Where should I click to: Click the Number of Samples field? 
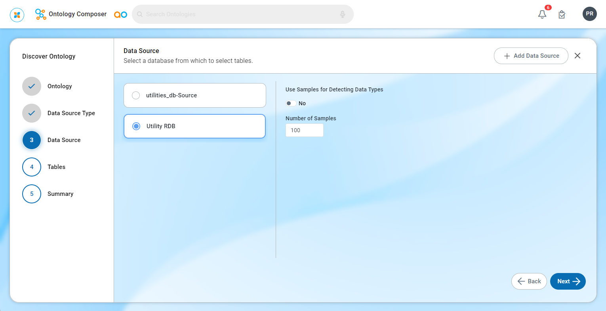click(x=304, y=130)
